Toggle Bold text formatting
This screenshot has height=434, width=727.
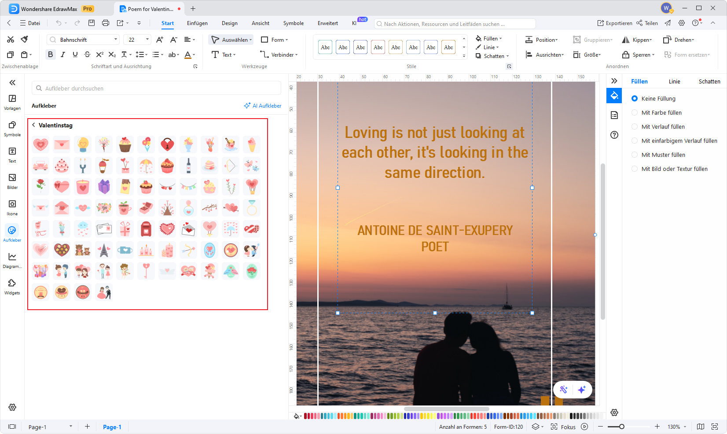[x=51, y=54]
